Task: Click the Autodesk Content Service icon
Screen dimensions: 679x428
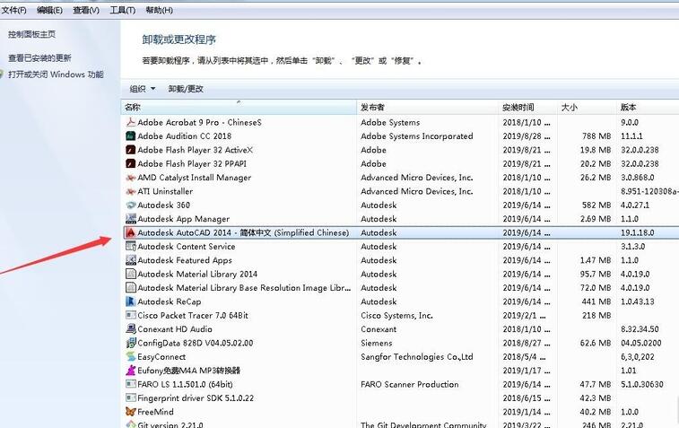Action: [130, 247]
